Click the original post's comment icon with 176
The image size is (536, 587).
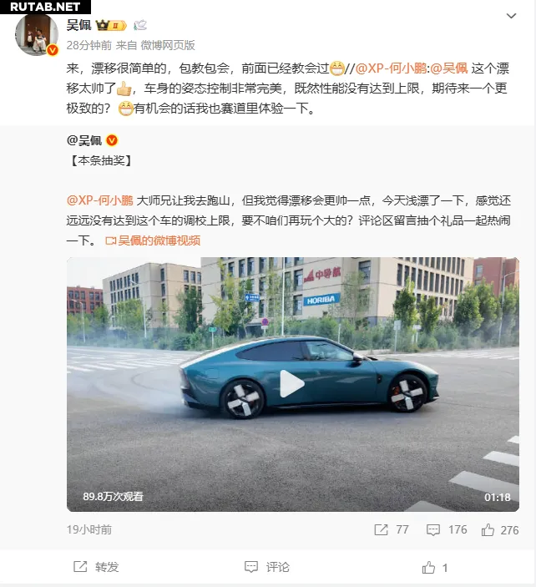tap(447, 529)
